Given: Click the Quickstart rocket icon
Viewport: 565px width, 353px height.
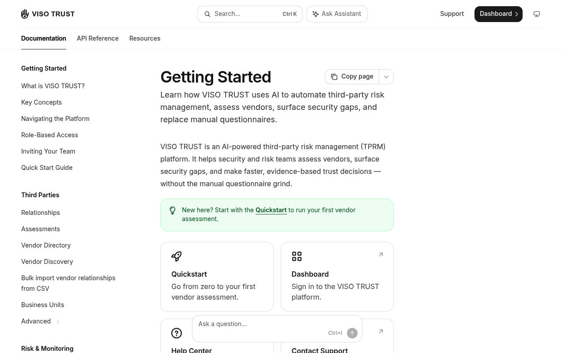Looking at the screenshot, I should pos(177,256).
